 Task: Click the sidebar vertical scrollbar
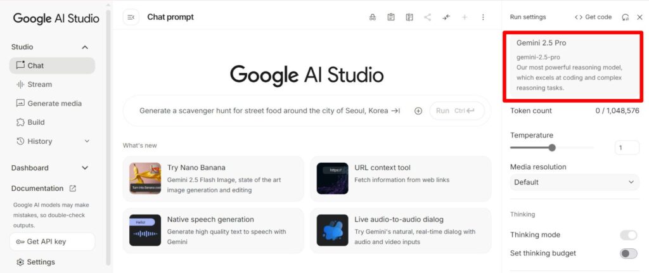click(x=108, y=137)
